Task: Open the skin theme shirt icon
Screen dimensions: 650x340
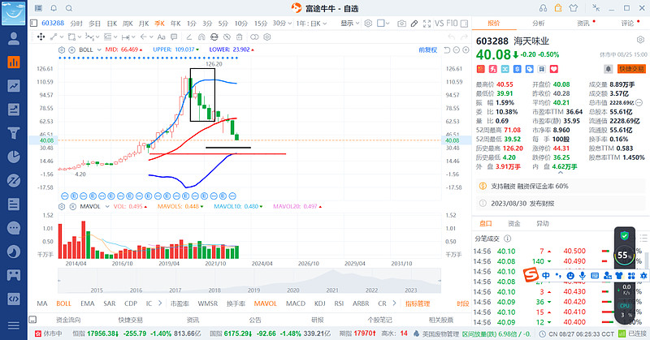Action: pyautogui.click(x=574, y=8)
